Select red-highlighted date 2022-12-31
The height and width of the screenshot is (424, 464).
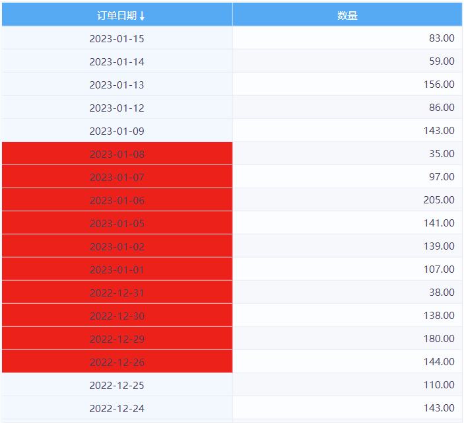pyautogui.click(x=117, y=293)
